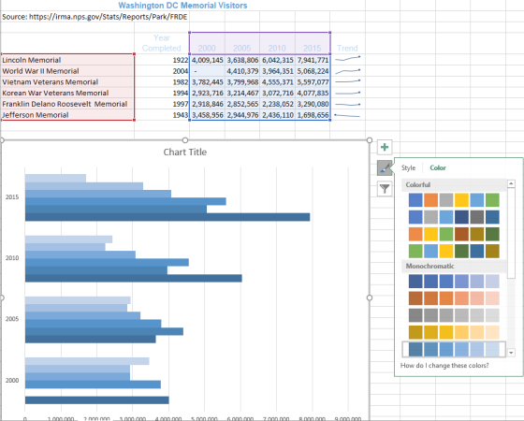Click the longest 2015 bar in chart
This screenshot has height=421, width=524.
[x=167, y=217]
